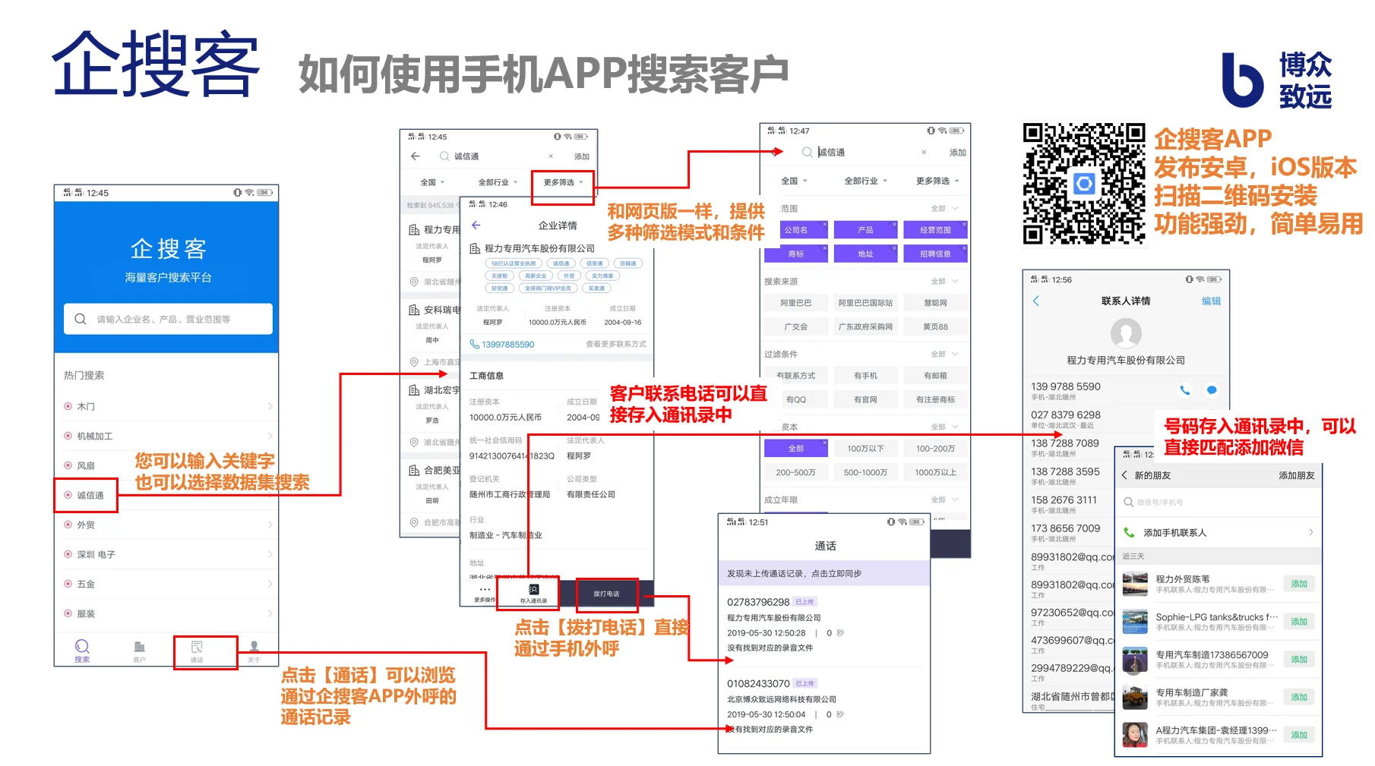
Task: Open the 关于 tab icon in bottom navigation
Action: coord(254,647)
